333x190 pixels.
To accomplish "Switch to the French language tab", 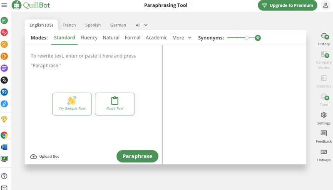I will click(x=69, y=25).
